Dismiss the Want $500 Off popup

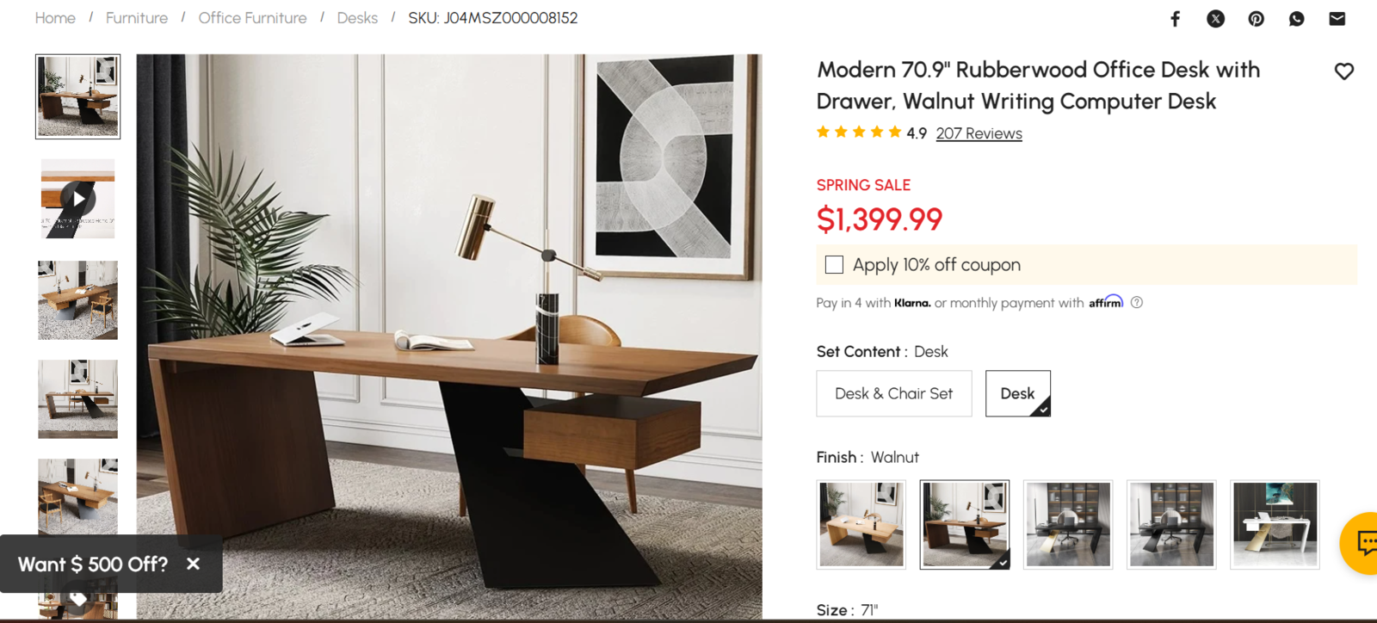194,564
